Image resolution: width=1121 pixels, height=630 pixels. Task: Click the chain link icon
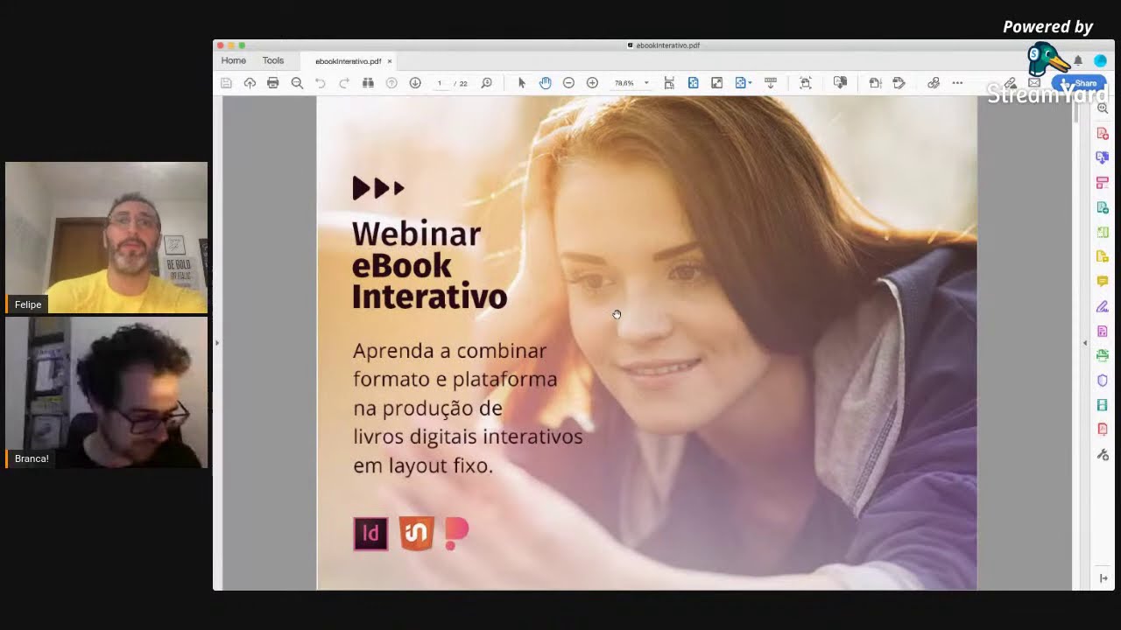(x=934, y=83)
